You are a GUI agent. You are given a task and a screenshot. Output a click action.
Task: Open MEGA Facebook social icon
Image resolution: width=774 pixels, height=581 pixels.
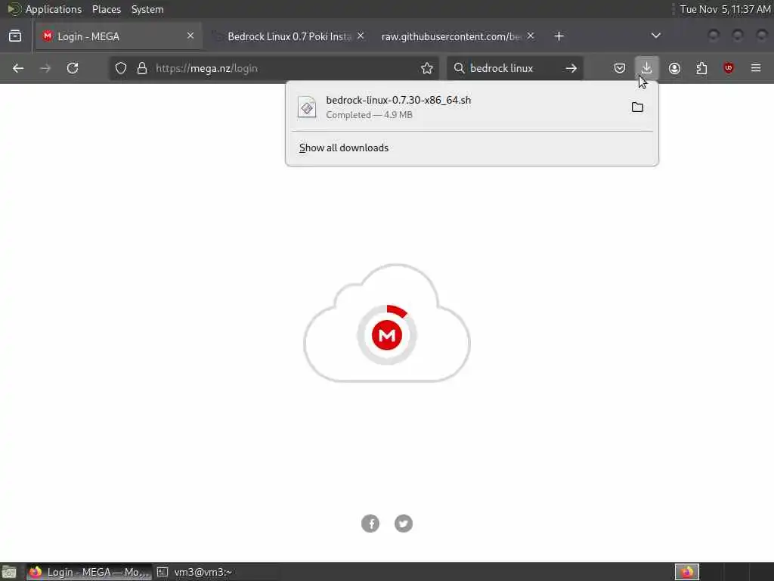click(370, 524)
